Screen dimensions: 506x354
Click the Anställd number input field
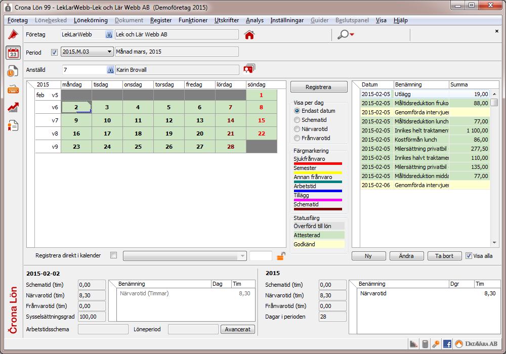(x=84, y=70)
